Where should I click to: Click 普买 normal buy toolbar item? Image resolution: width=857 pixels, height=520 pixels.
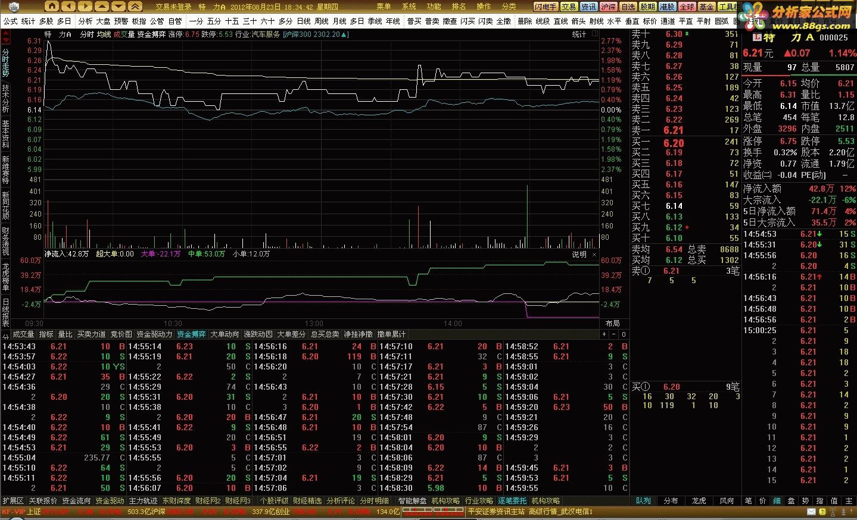(415, 21)
